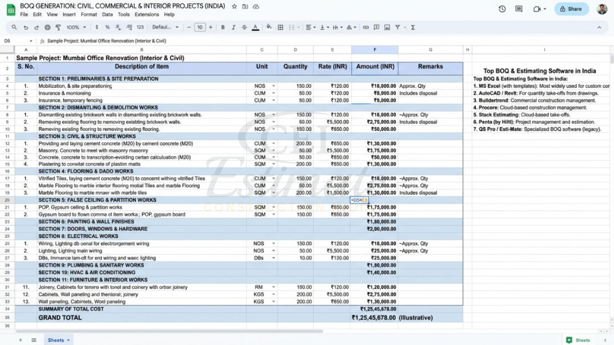Open the Extensions menu
The image size is (614, 345).
[147, 14]
